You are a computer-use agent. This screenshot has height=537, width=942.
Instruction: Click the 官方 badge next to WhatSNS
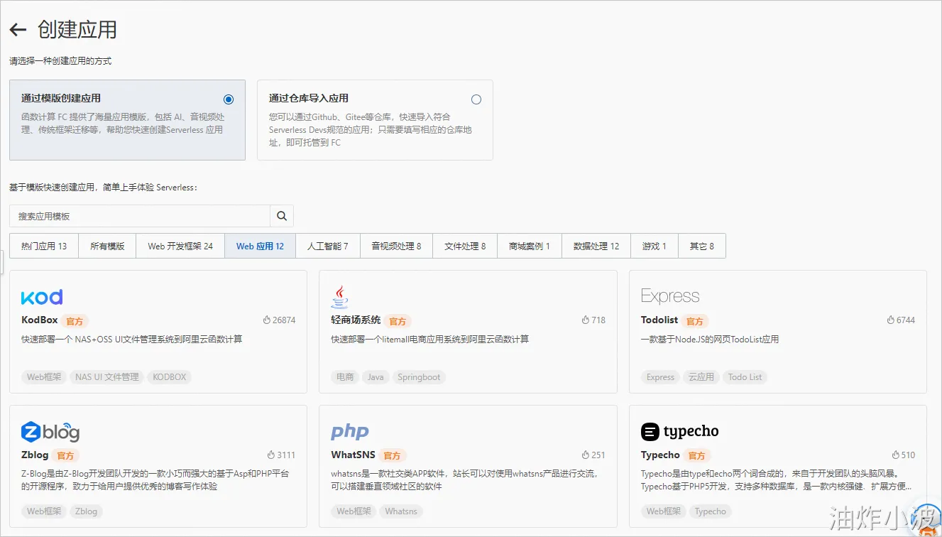coord(392,456)
